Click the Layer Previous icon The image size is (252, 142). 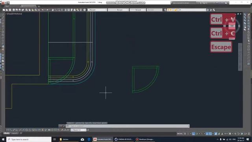pyautogui.click(x=211, y=10)
